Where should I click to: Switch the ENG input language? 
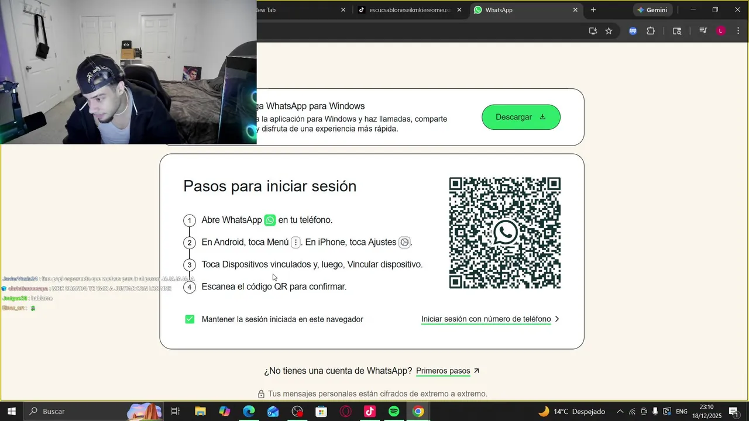(x=682, y=412)
